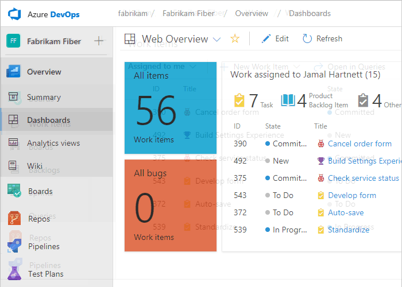Click the Refresh circular arrow icon

(x=307, y=38)
